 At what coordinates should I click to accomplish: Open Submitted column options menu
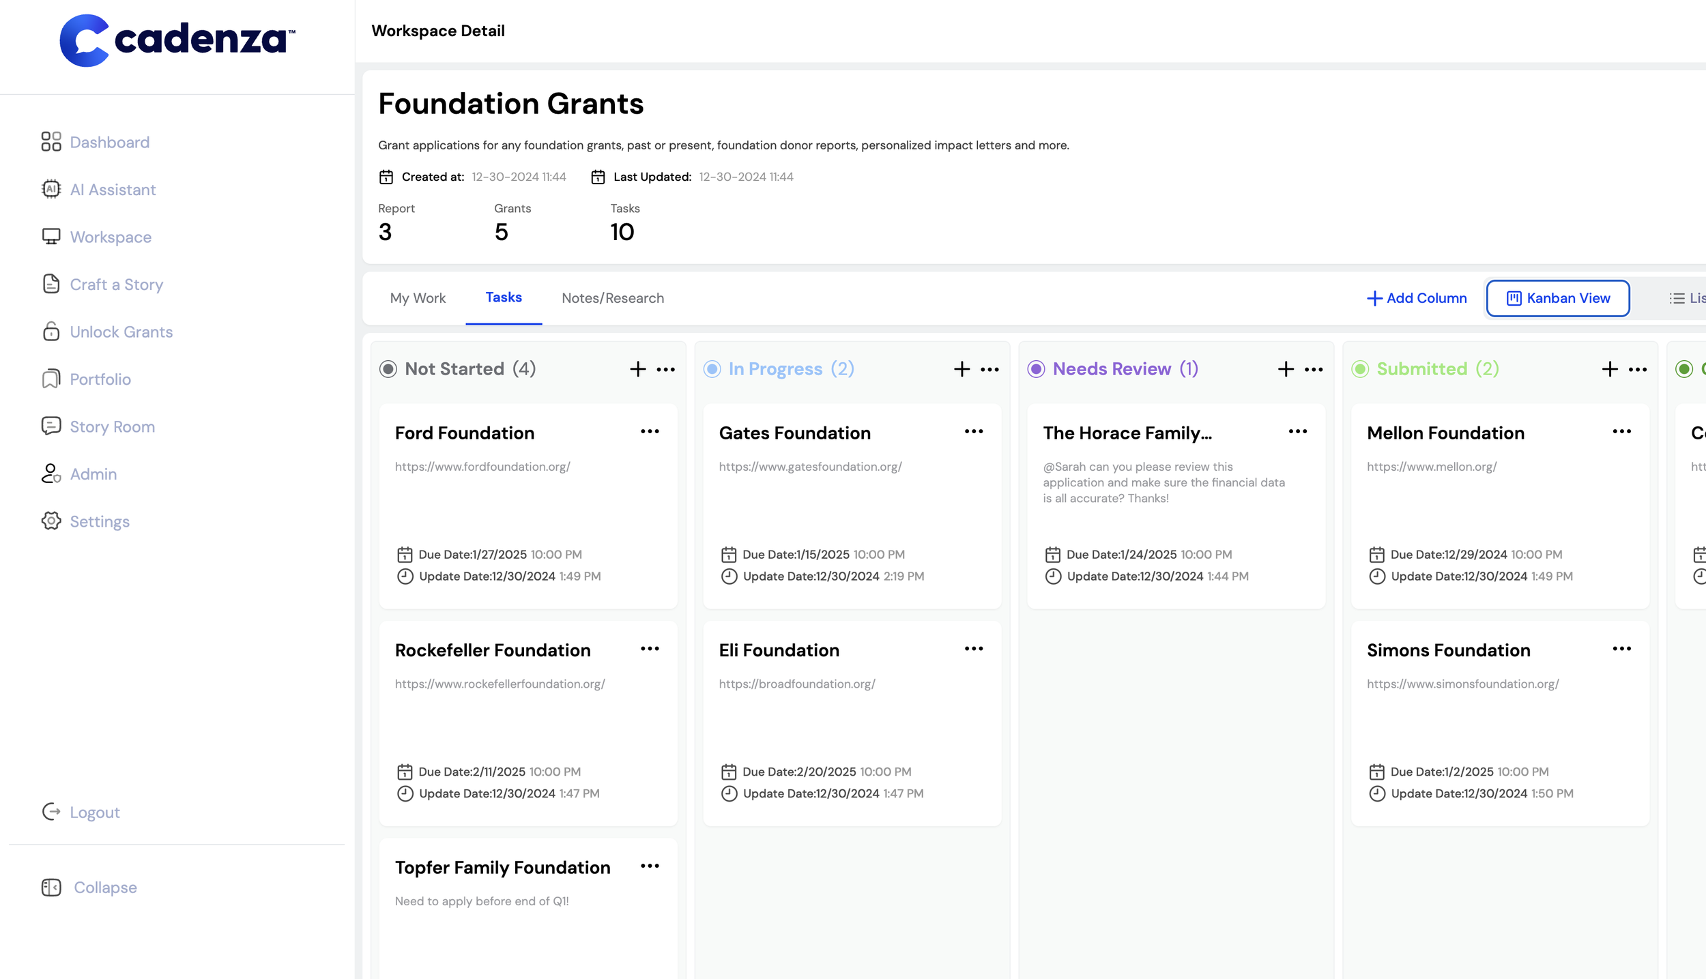click(x=1638, y=369)
